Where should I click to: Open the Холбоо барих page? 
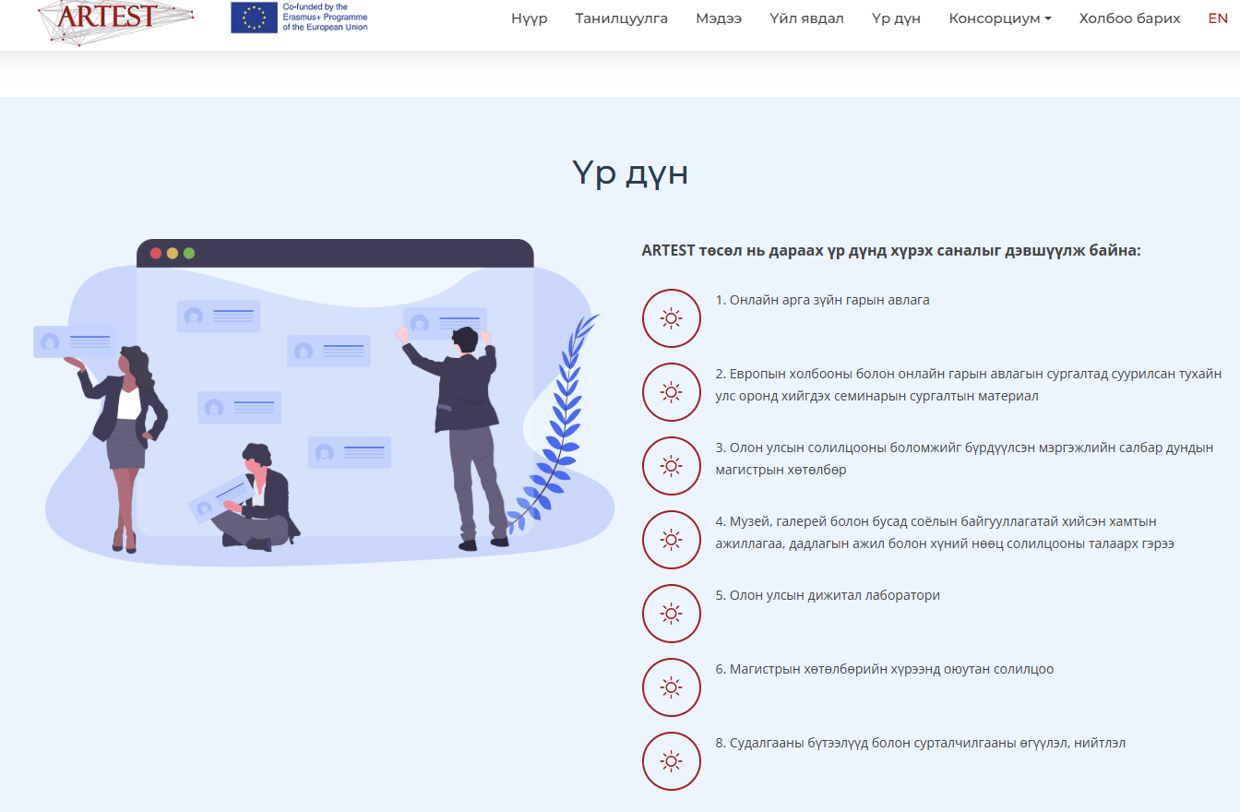(x=1129, y=18)
